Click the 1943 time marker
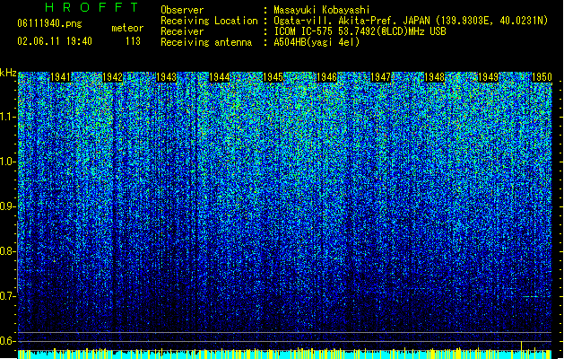This screenshot has width=564, height=359. coord(167,77)
